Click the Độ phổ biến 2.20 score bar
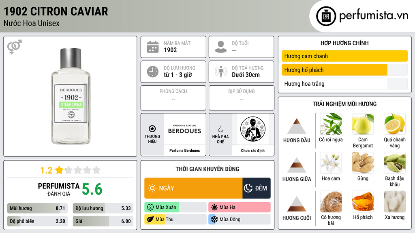This screenshot has width=415, height=233. (x=37, y=221)
